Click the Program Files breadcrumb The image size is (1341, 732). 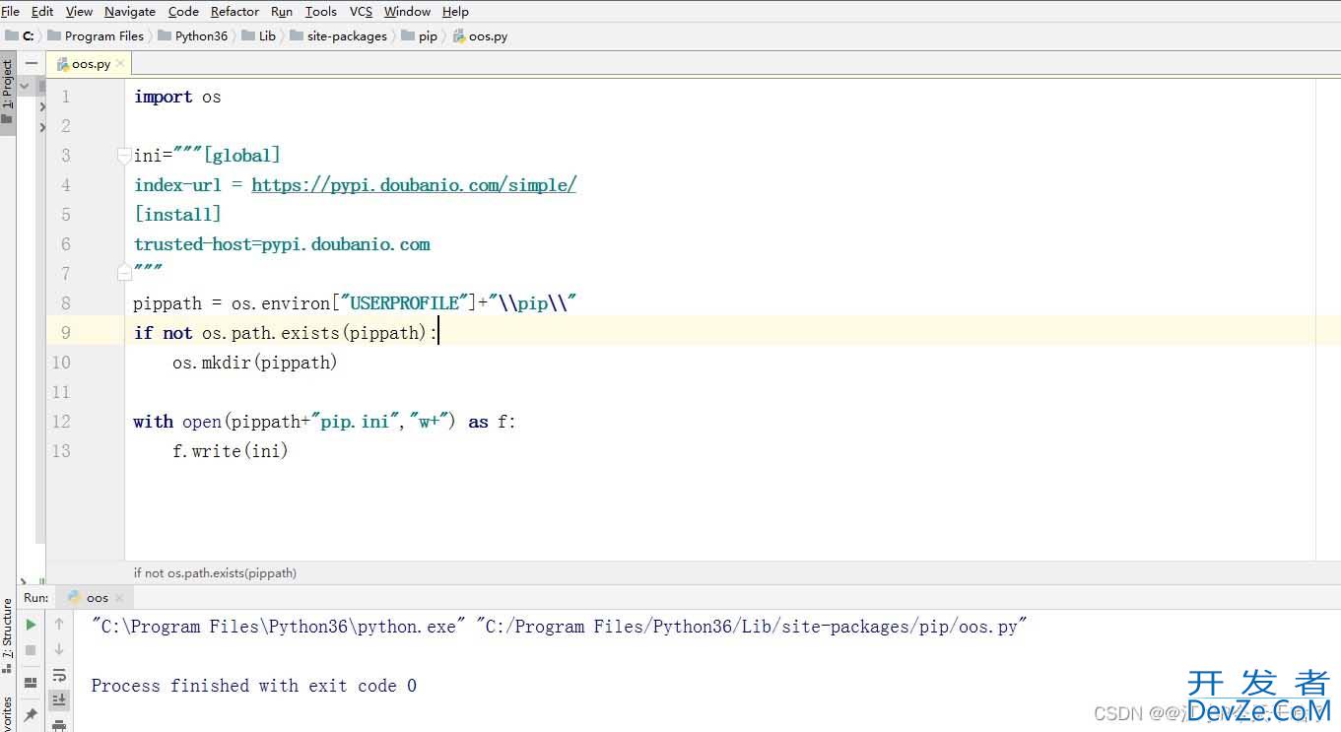(x=96, y=36)
